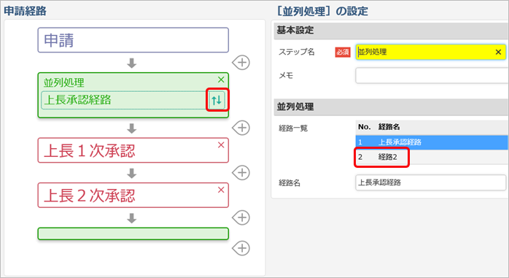Viewport: 509px width, 278px height.
Task: Click the 経路名 input field
Action: tap(430, 182)
